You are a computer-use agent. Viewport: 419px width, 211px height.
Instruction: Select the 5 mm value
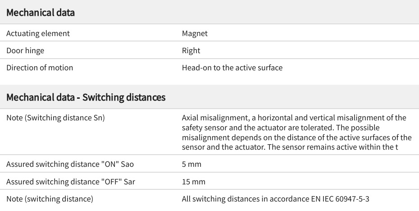click(191, 164)
